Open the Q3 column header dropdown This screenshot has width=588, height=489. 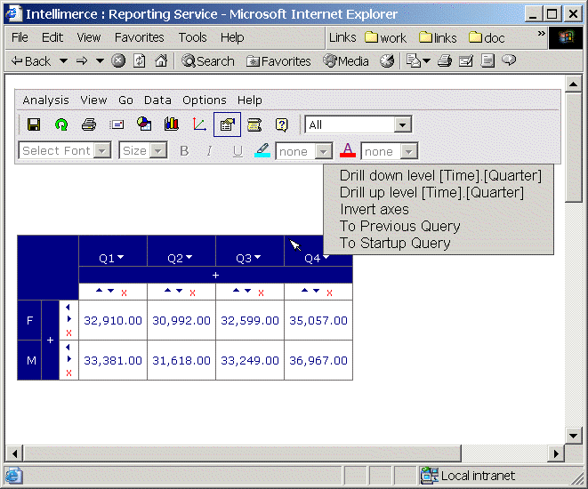pos(257,257)
